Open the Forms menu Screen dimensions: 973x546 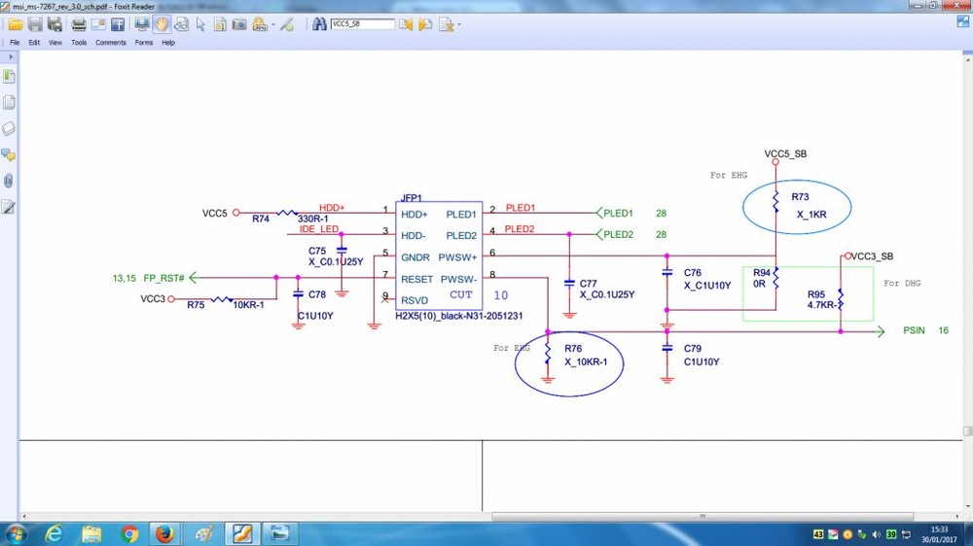click(144, 43)
